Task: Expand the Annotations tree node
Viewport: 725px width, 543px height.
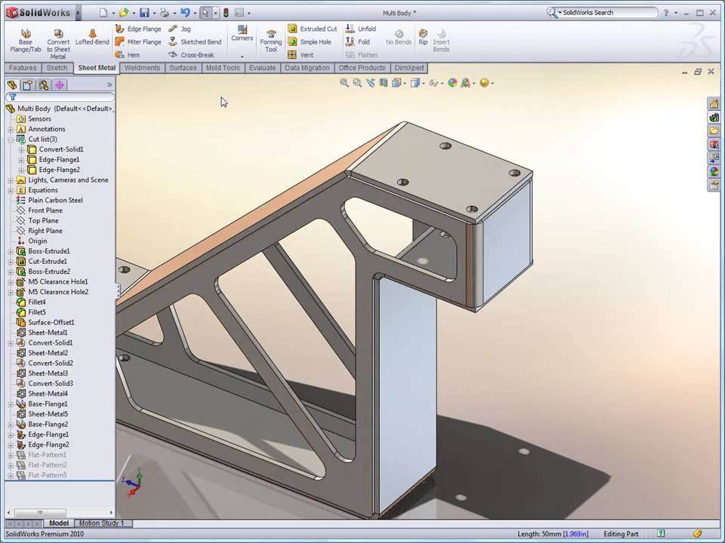Action: point(11,129)
